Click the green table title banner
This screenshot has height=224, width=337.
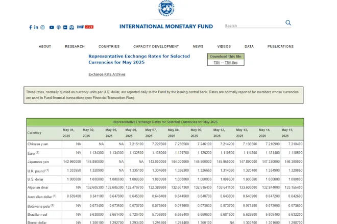tap(165, 122)
